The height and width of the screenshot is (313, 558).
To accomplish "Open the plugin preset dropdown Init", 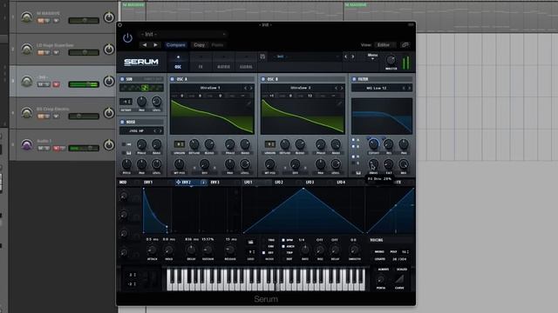I will pos(183,35).
